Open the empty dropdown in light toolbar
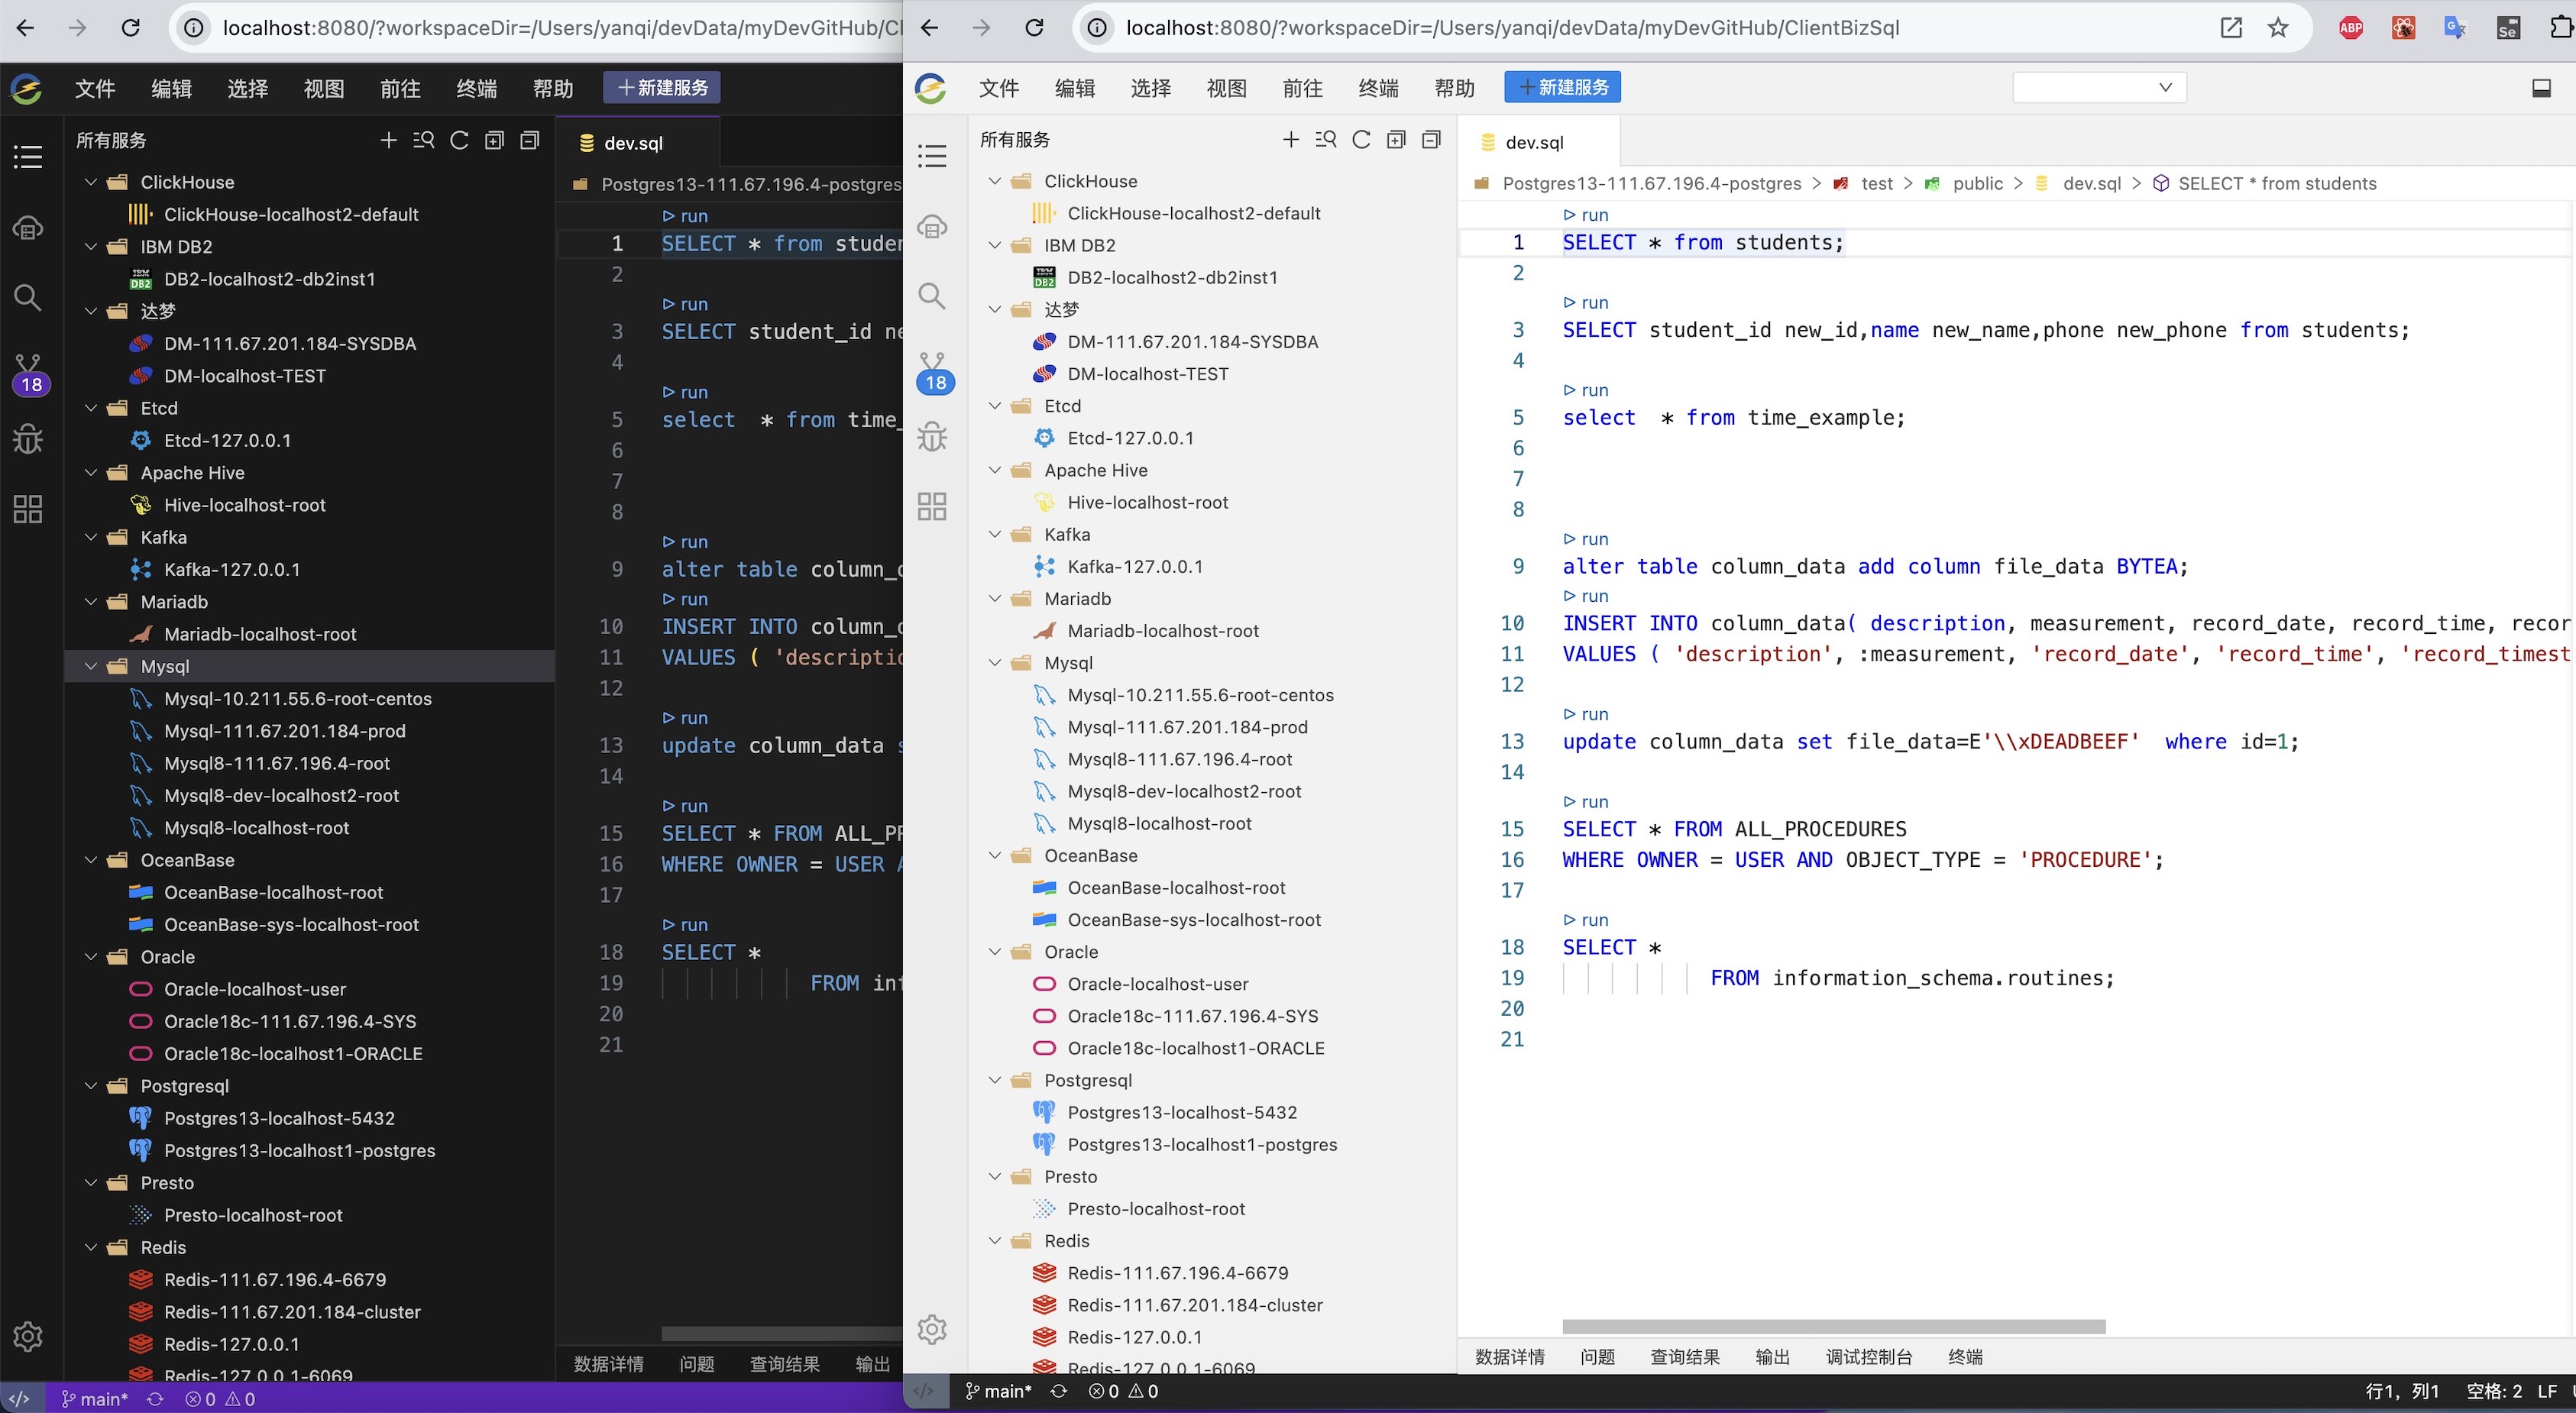 coord(2098,88)
